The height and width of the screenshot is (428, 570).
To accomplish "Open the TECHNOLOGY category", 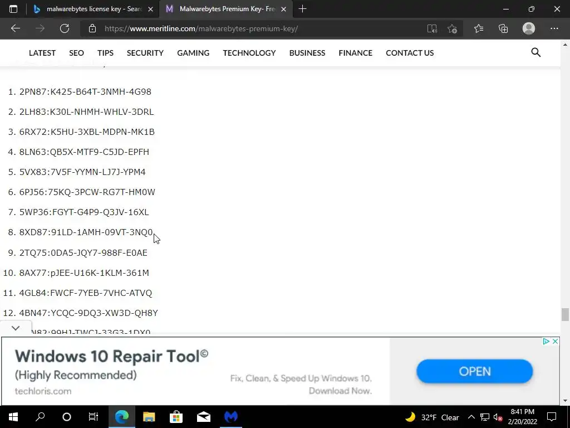I will (x=249, y=53).
